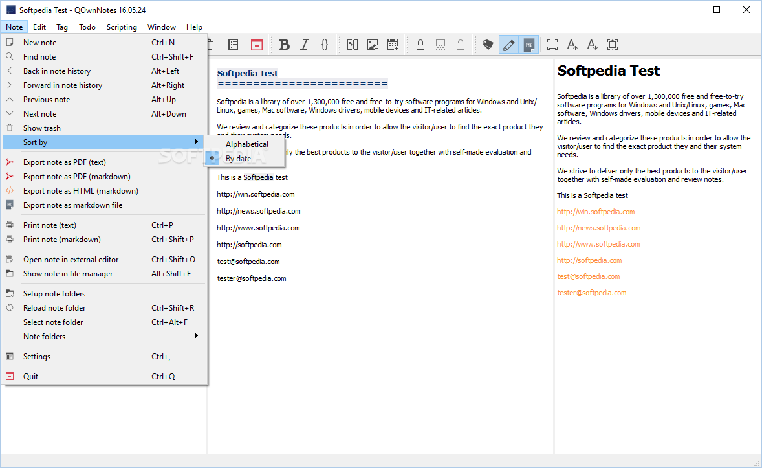Click the large Softpedia Test preview heading
Image resolution: width=762 pixels, height=468 pixels.
tap(609, 71)
